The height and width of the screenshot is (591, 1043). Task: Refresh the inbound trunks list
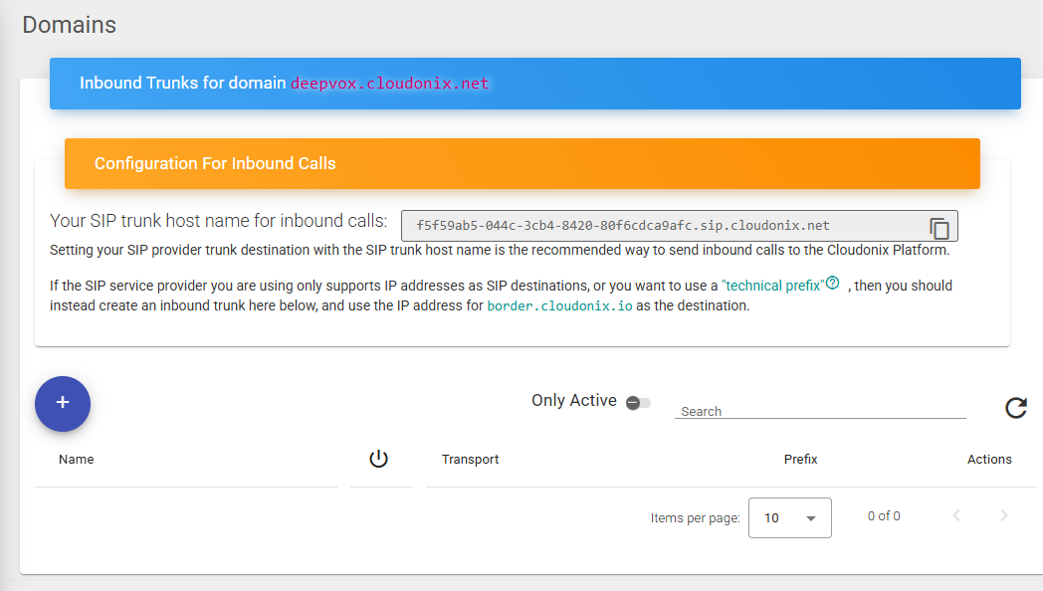[x=1015, y=408]
